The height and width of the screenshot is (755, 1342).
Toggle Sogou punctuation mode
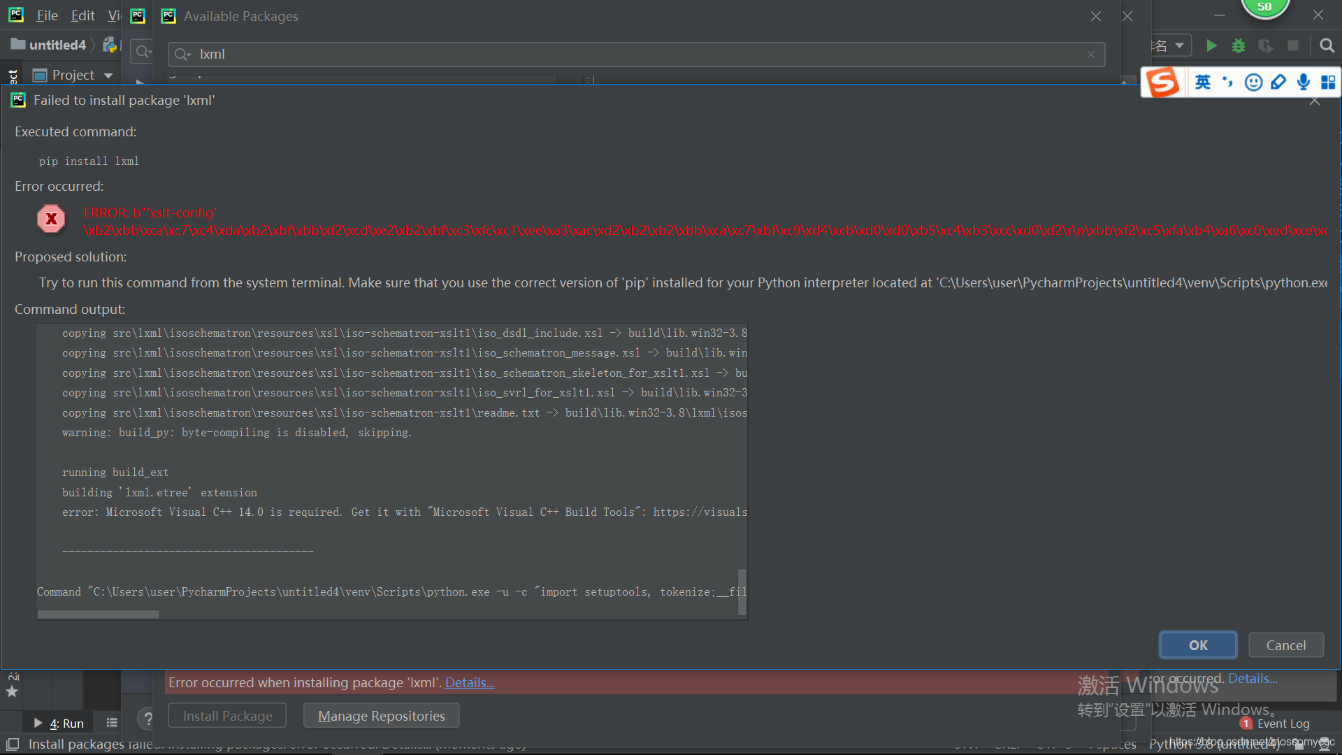(x=1228, y=82)
